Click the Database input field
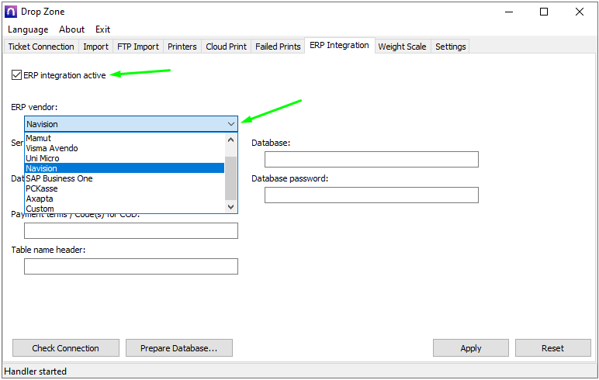 (372, 159)
